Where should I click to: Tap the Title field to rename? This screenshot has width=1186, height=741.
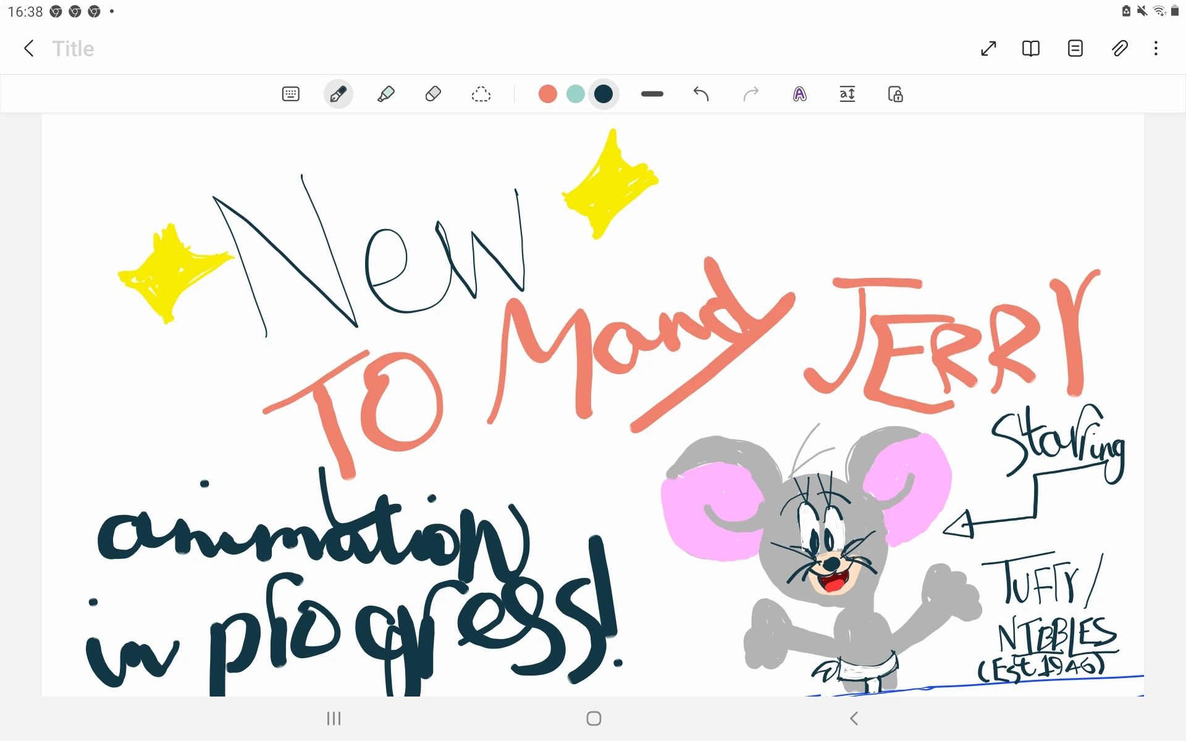[73, 48]
